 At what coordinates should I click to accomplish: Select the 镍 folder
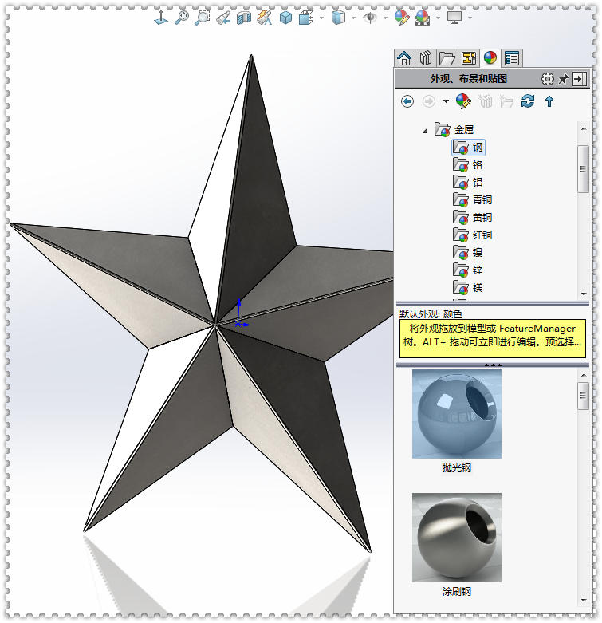468,253
